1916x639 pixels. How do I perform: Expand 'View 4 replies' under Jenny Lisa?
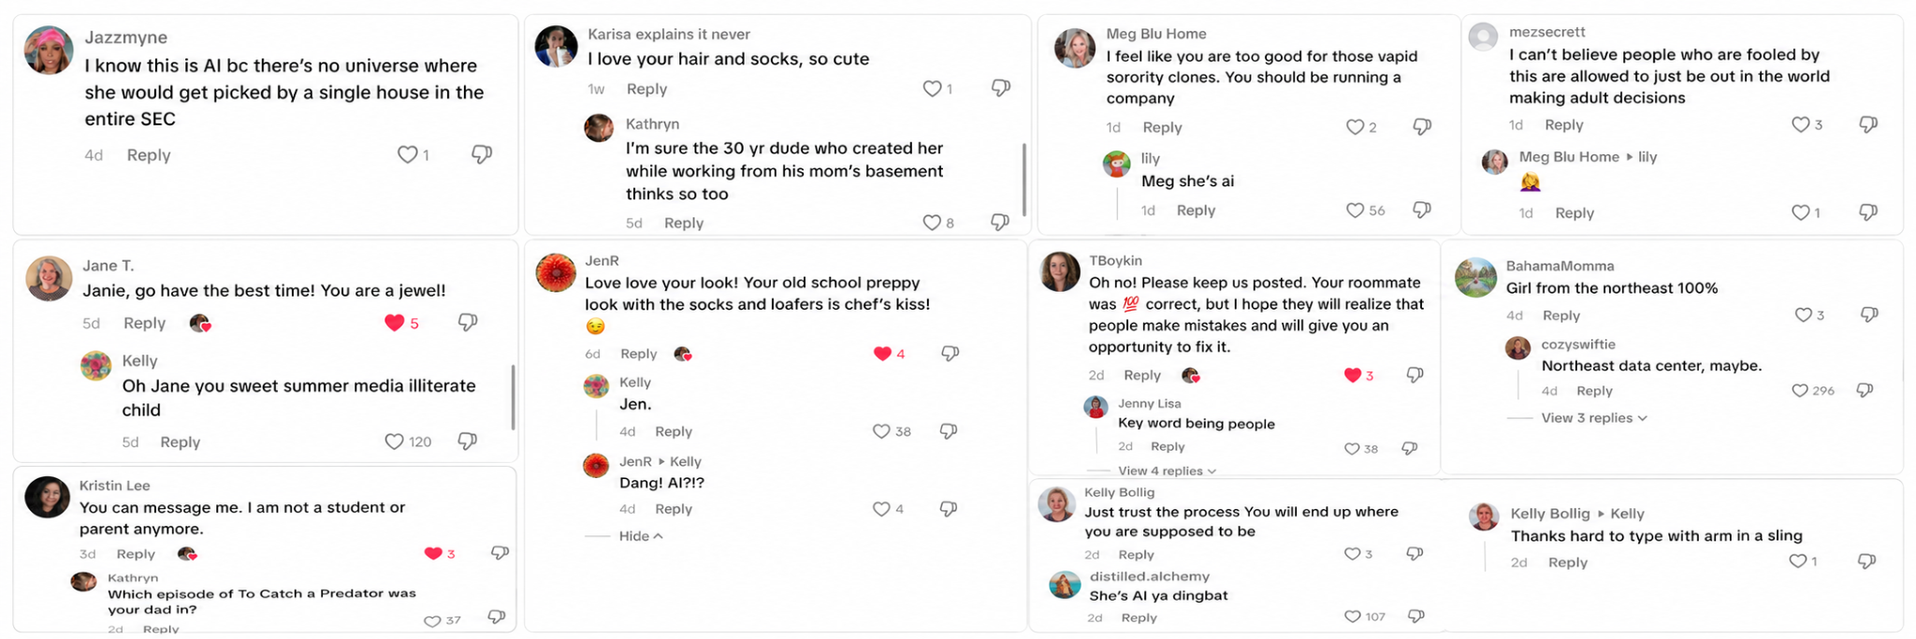pyautogui.click(x=1167, y=471)
